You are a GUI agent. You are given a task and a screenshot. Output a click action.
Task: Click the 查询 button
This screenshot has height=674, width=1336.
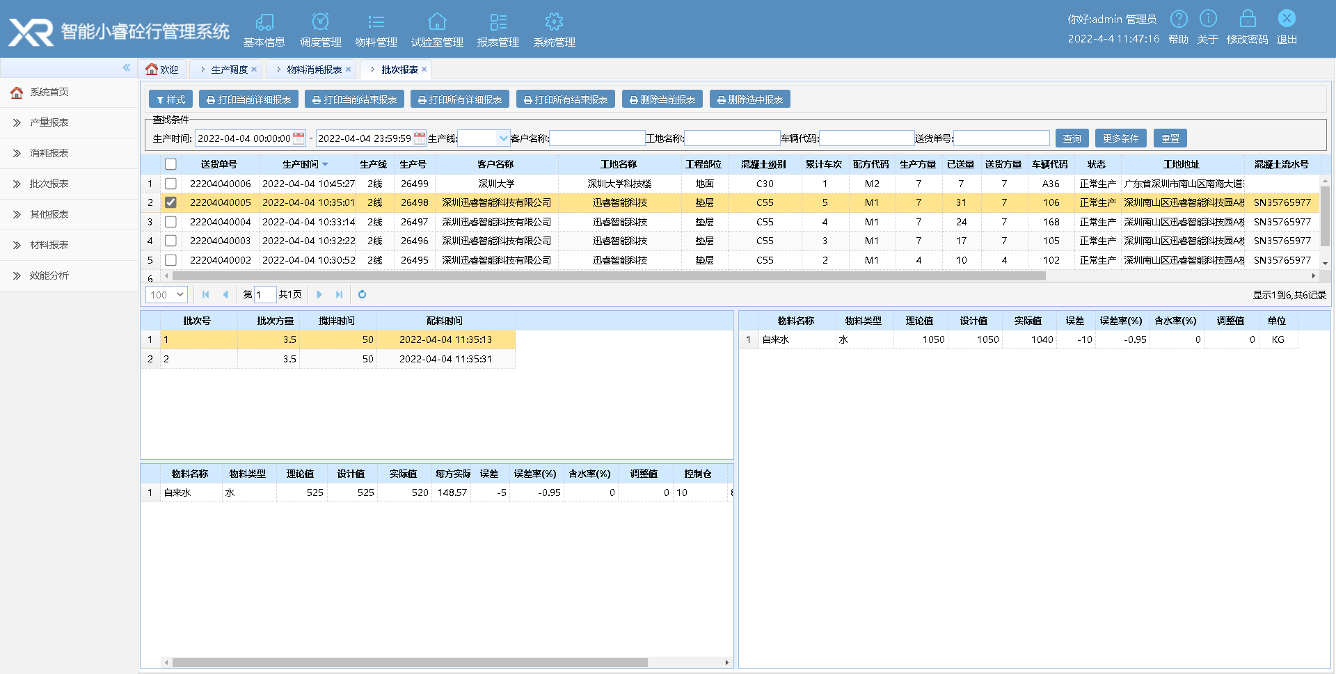click(1072, 138)
